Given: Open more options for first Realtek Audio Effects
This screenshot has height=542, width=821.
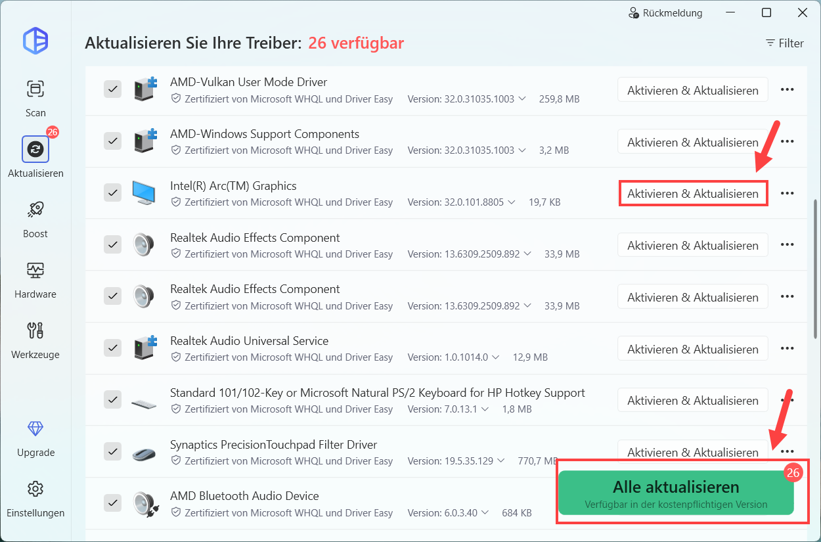Looking at the screenshot, I should click(x=788, y=244).
